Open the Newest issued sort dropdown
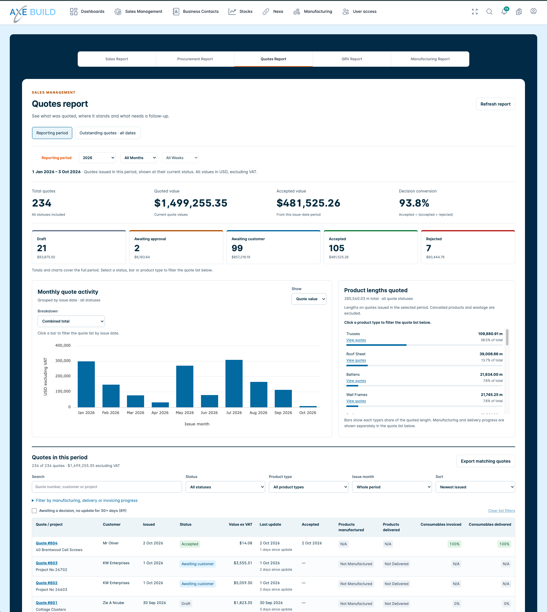547x612 pixels. pos(475,487)
